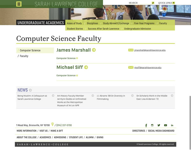The width and height of the screenshot is (191, 150).
Task: Open the hamburger menu icon
Action: (x=19, y=4)
